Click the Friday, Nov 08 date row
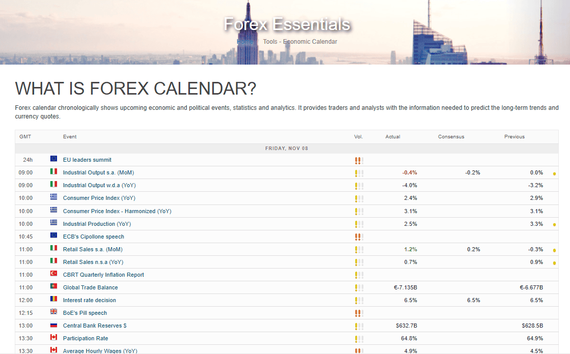 [287, 149]
